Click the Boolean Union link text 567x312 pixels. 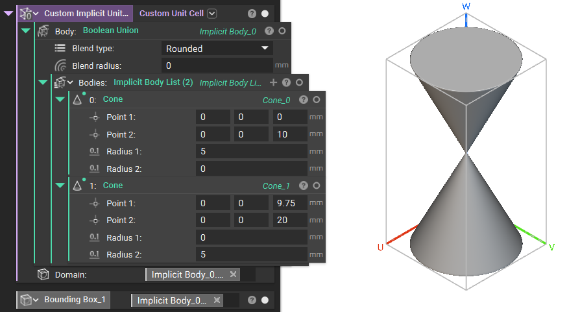point(111,30)
